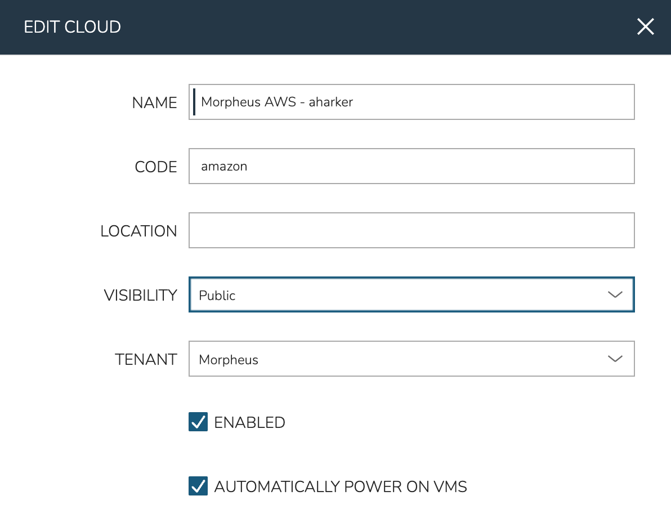Click the NAME field label

click(x=154, y=102)
